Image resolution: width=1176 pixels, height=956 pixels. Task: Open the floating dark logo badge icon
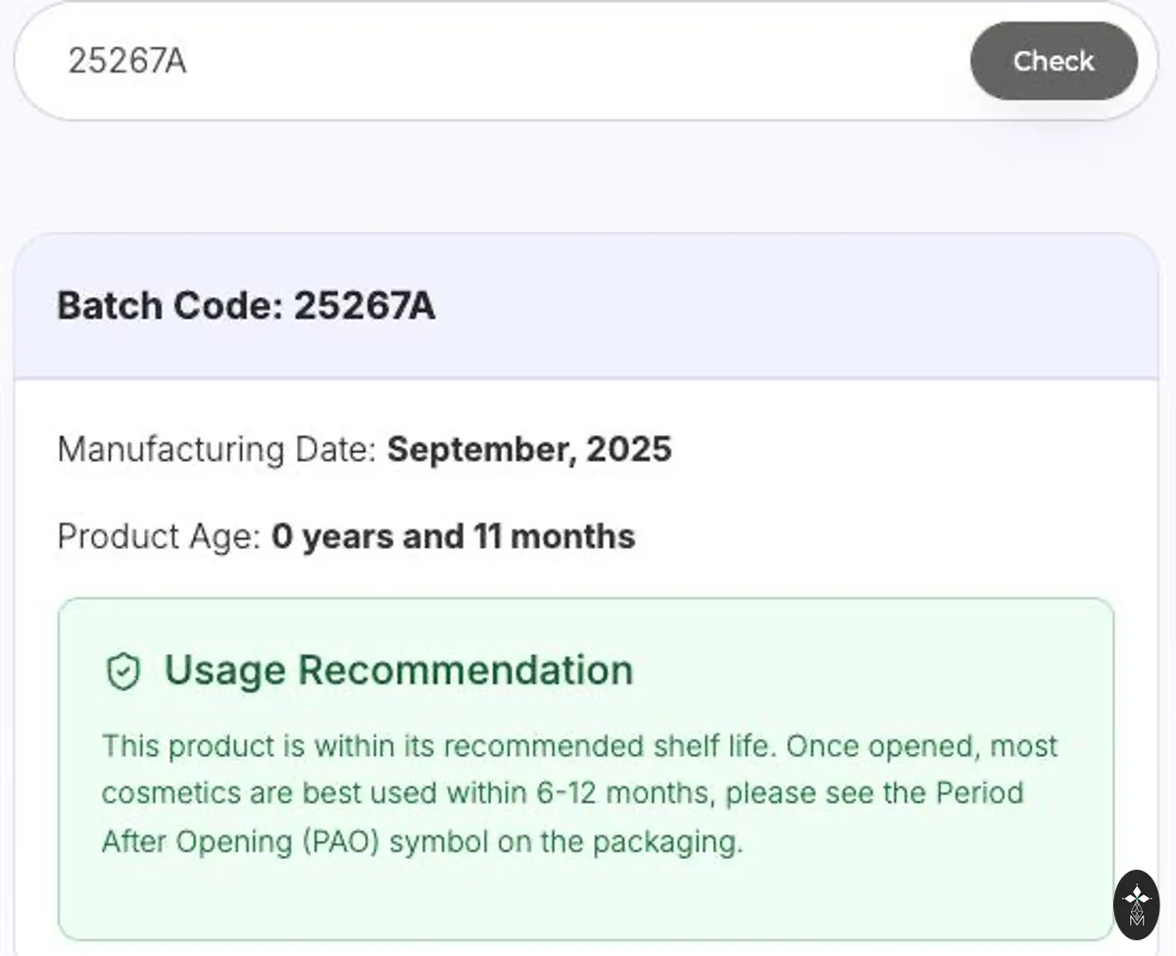click(1137, 904)
